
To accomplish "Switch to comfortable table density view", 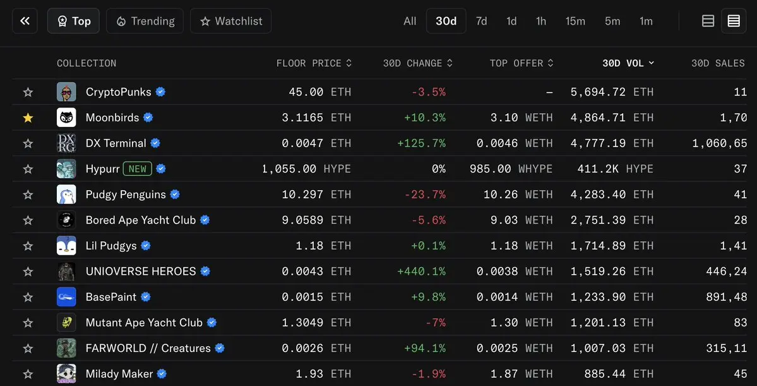I will click(x=708, y=21).
